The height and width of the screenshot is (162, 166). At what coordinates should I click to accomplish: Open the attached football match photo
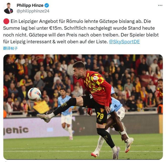(x=83, y=107)
